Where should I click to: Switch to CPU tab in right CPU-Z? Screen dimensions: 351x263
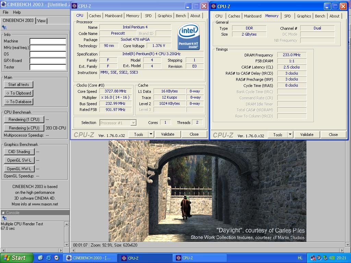pos(219,16)
